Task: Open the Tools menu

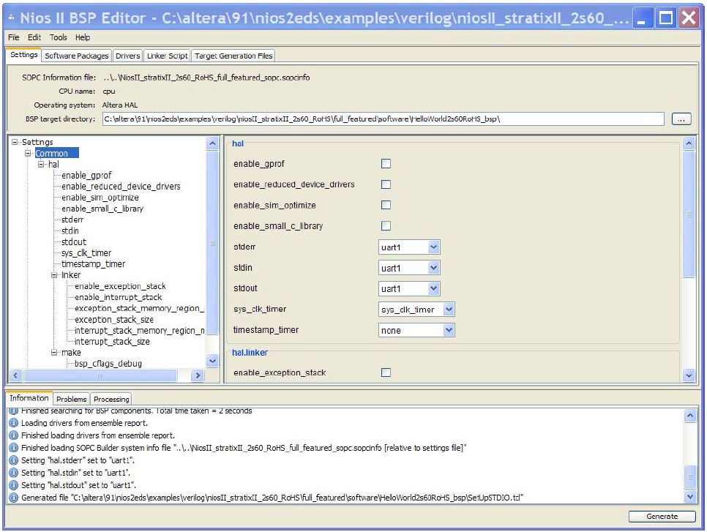Action: pyautogui.click(x=58, y=37)
